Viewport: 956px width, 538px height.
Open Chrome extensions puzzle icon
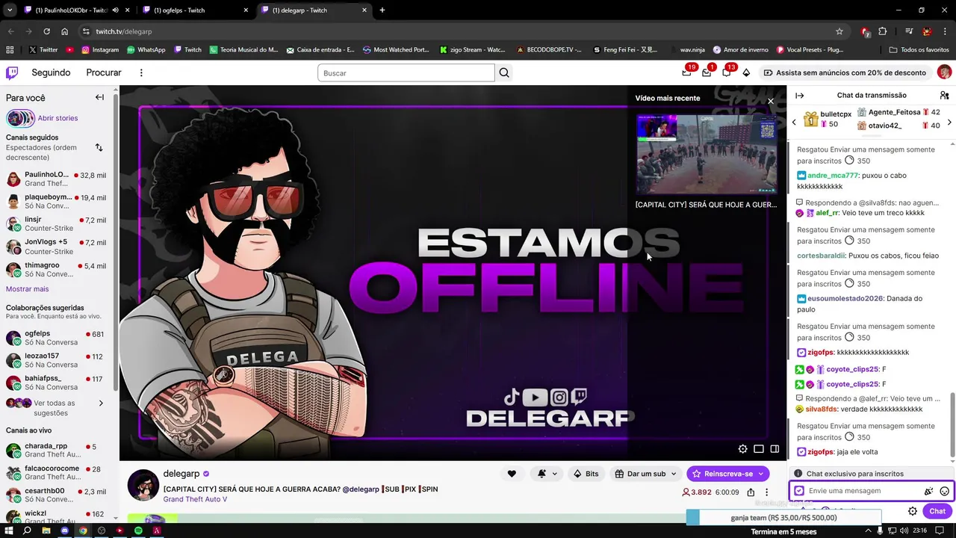(x=883, y=31)
